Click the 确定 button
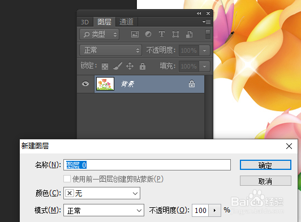301x222 pixels. pos(265,165)
